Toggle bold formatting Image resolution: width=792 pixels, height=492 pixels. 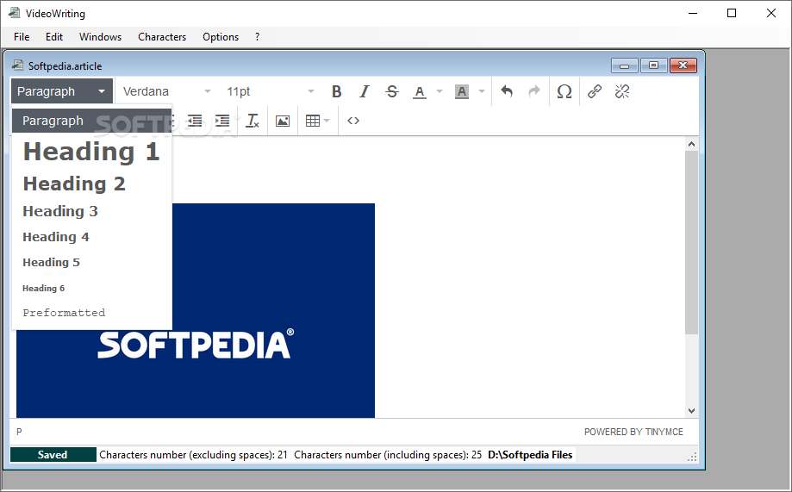pos(336,91)
